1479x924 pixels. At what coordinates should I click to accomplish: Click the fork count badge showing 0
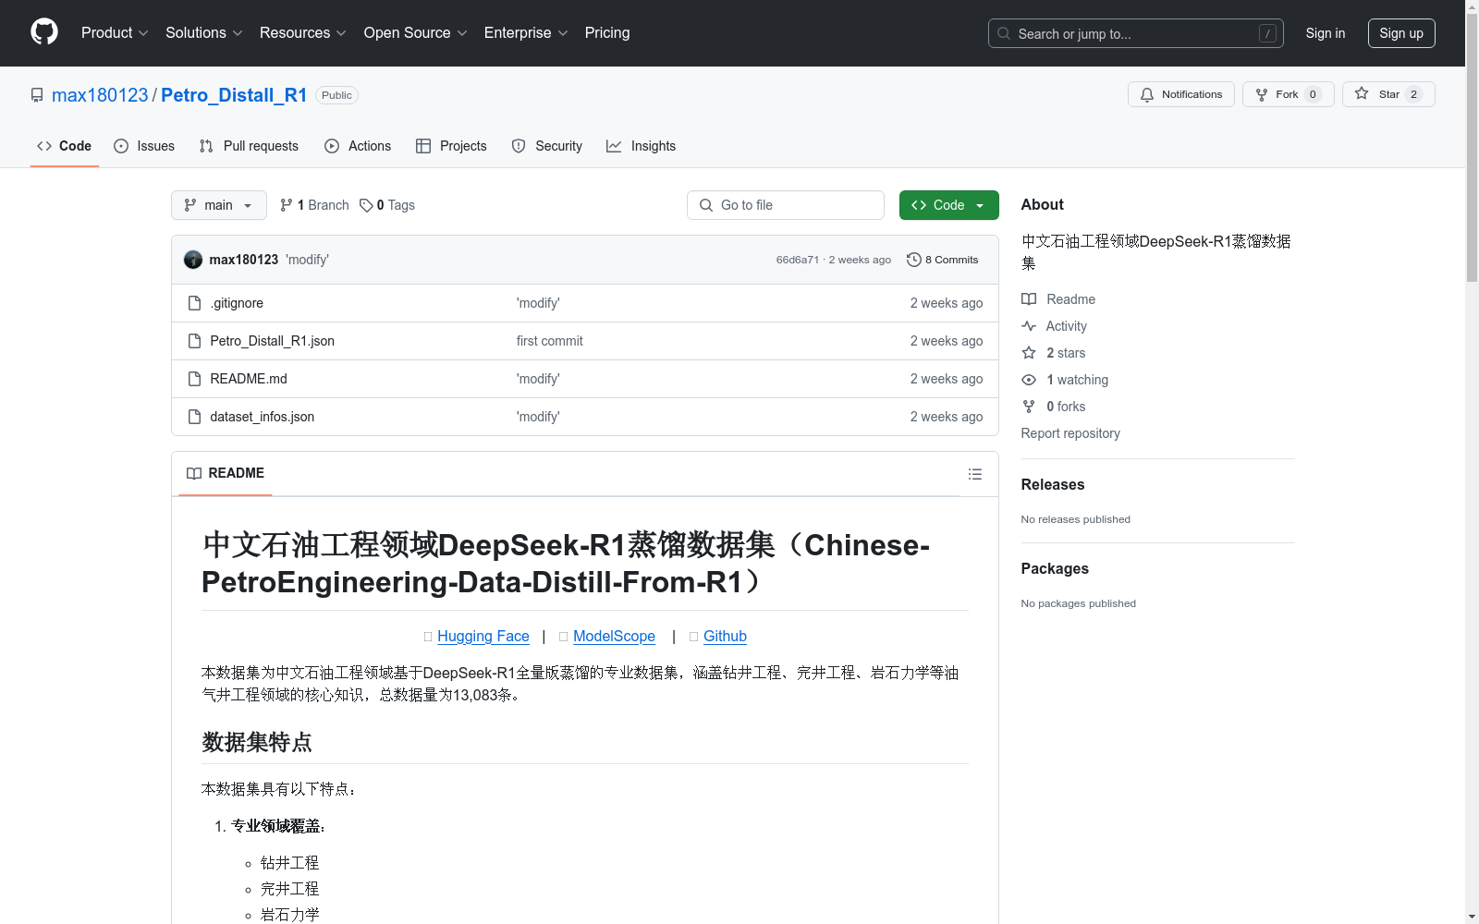(1313, 94)
